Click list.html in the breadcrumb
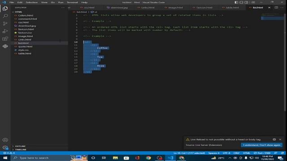This screenshot has width=287, height=161. coord(82,12)
